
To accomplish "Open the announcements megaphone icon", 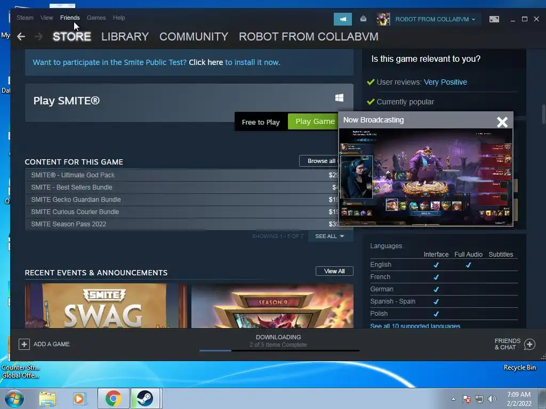I will point(343,19).
